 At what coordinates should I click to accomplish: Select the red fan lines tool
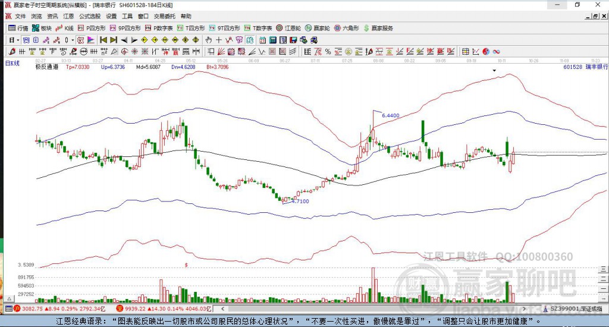tap(221, 52)
